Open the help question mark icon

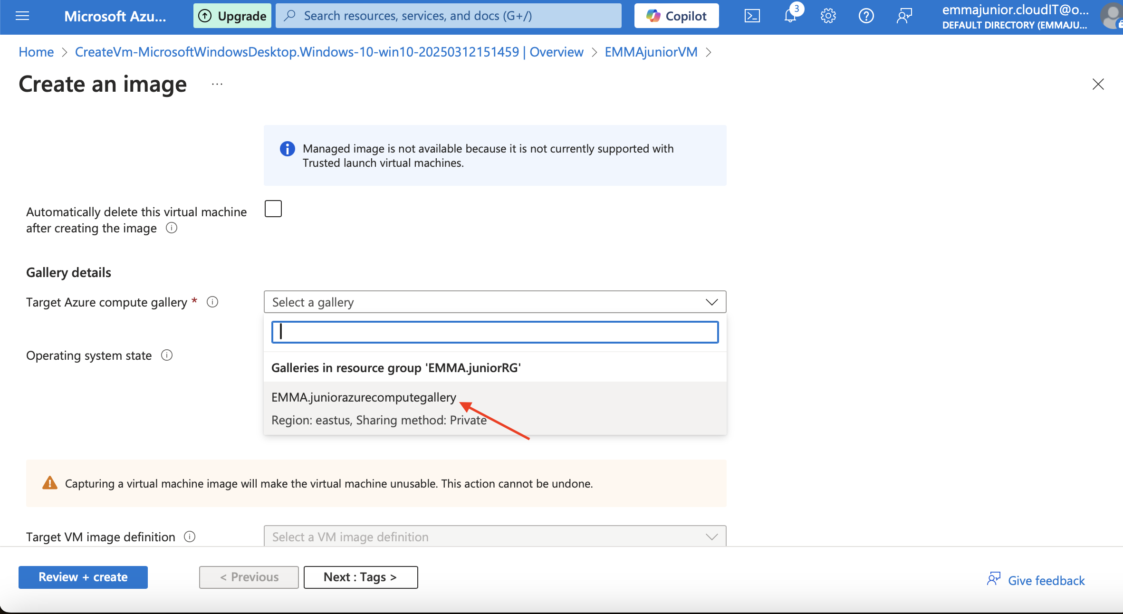[866, 16]
